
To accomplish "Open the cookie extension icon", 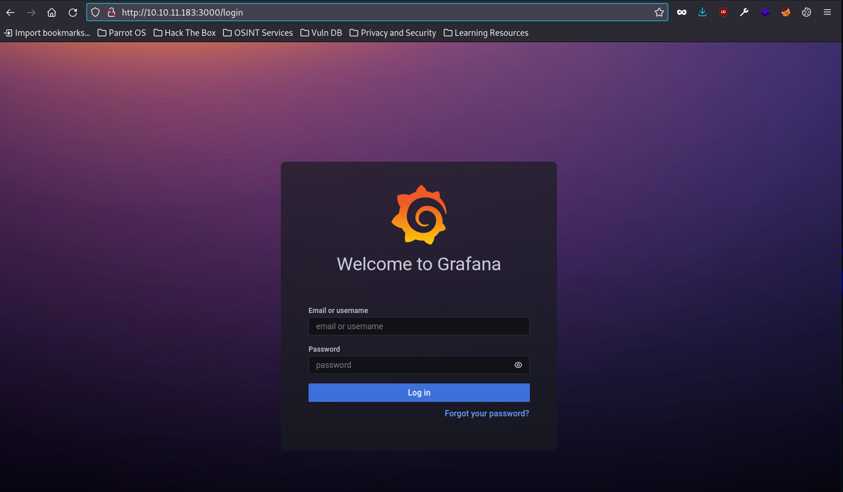I will coord(806,12).
